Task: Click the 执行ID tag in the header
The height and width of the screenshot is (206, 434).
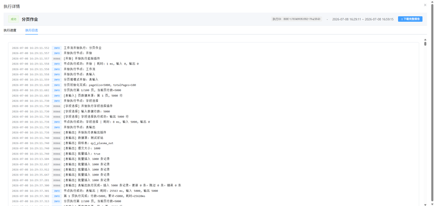Action: click(x=296, y=19)
